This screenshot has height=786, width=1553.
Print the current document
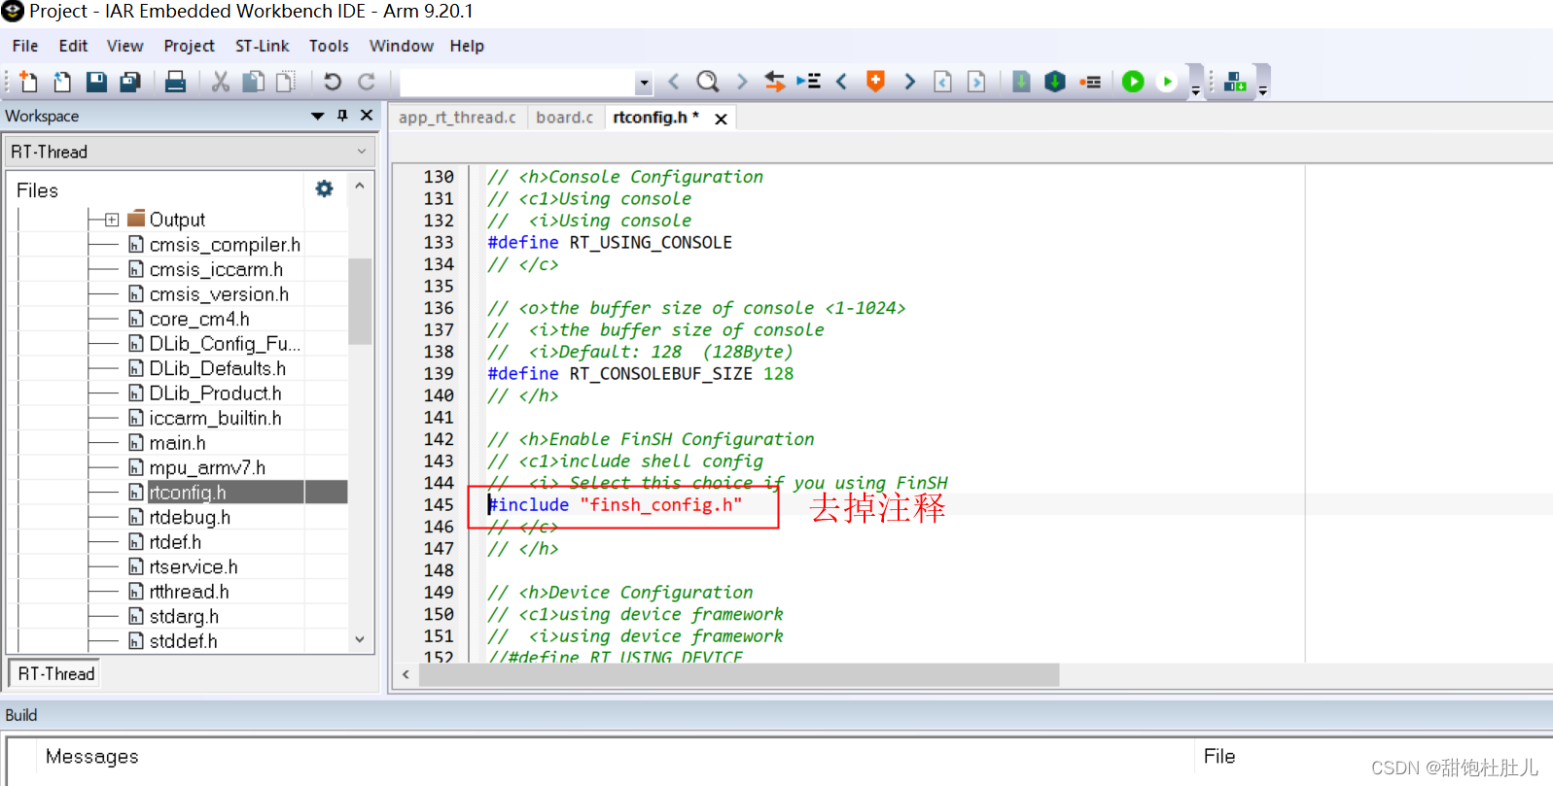(x=175, y=82)
